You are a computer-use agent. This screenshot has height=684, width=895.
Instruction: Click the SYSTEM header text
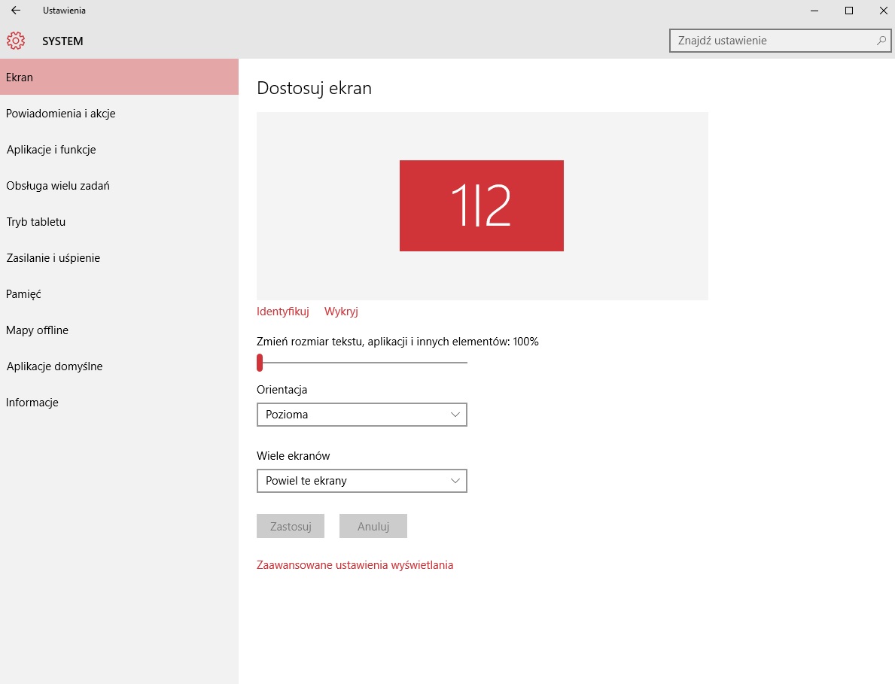coord(62,41)
